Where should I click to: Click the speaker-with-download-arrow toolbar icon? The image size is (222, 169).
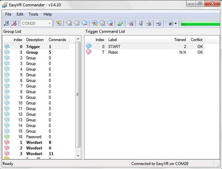148,23
